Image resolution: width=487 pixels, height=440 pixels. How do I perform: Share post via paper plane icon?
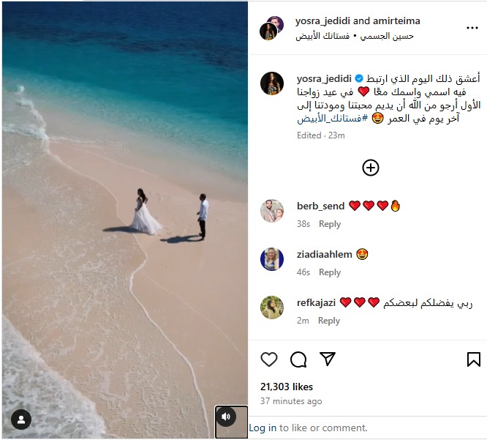click(328, 359)
